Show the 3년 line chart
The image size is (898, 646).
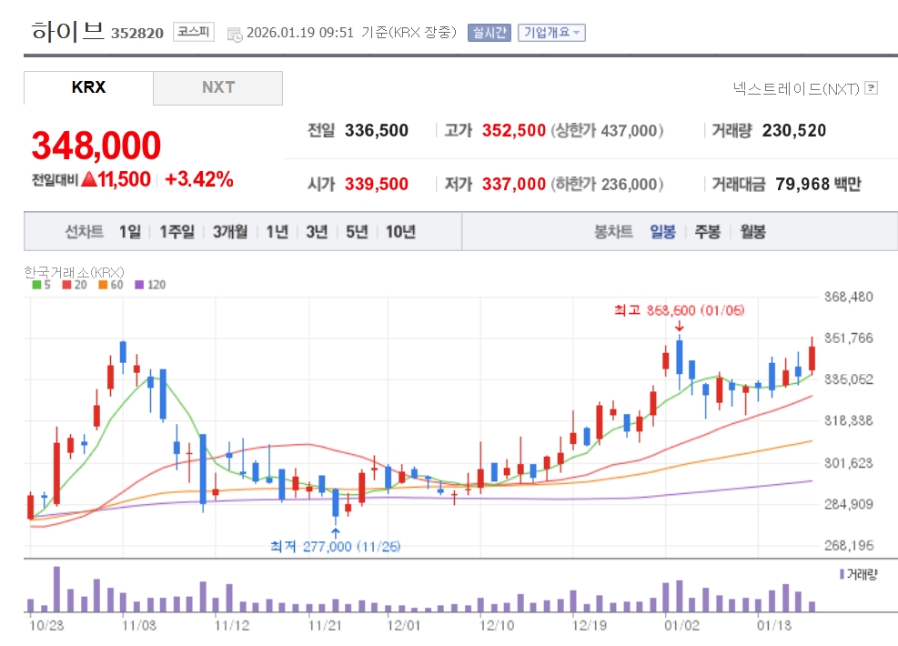[x=317, y=232]
